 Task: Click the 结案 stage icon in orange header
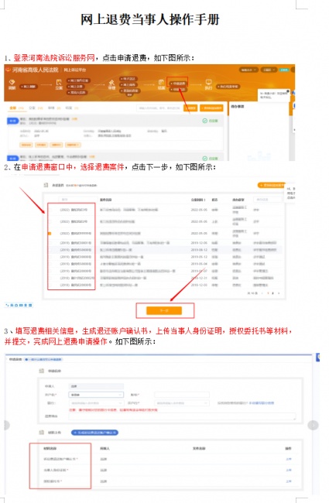click(161, 83)
